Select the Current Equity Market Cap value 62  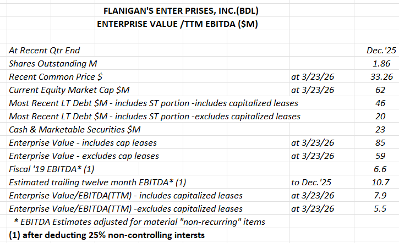[x=380, y=90]
